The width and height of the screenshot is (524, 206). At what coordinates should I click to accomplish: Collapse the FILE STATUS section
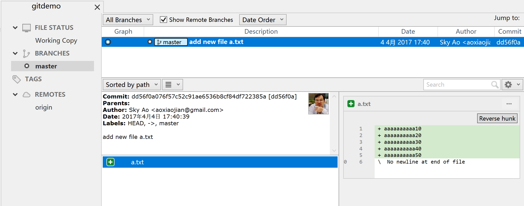click(15, 28)
